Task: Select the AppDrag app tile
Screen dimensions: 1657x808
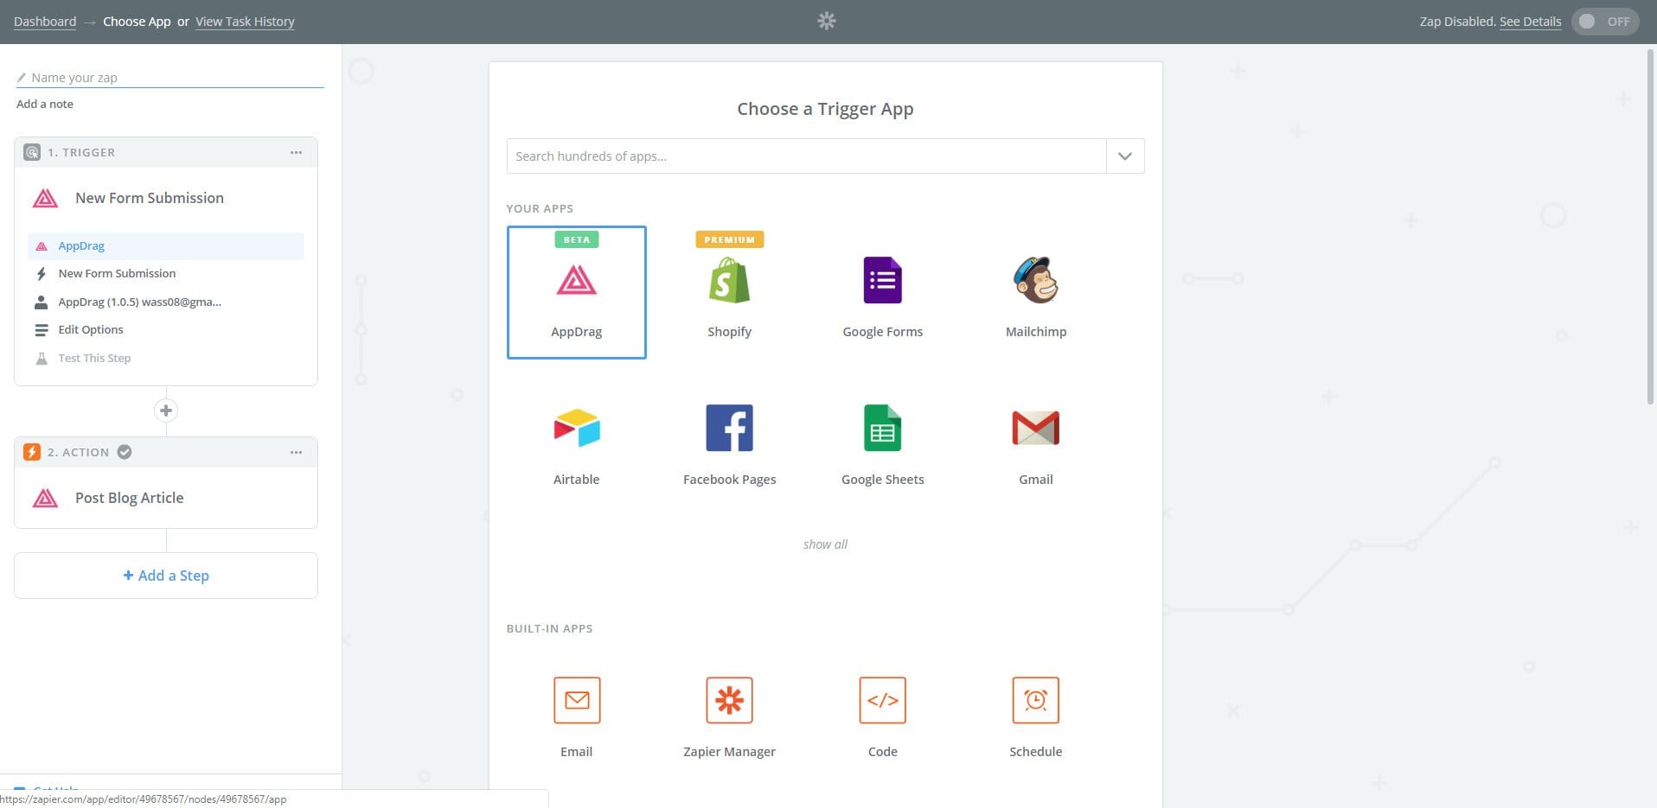Action: [576, 292]
